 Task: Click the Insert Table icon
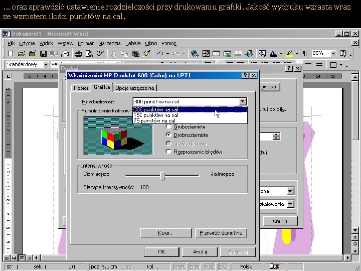tap(217, 54)
